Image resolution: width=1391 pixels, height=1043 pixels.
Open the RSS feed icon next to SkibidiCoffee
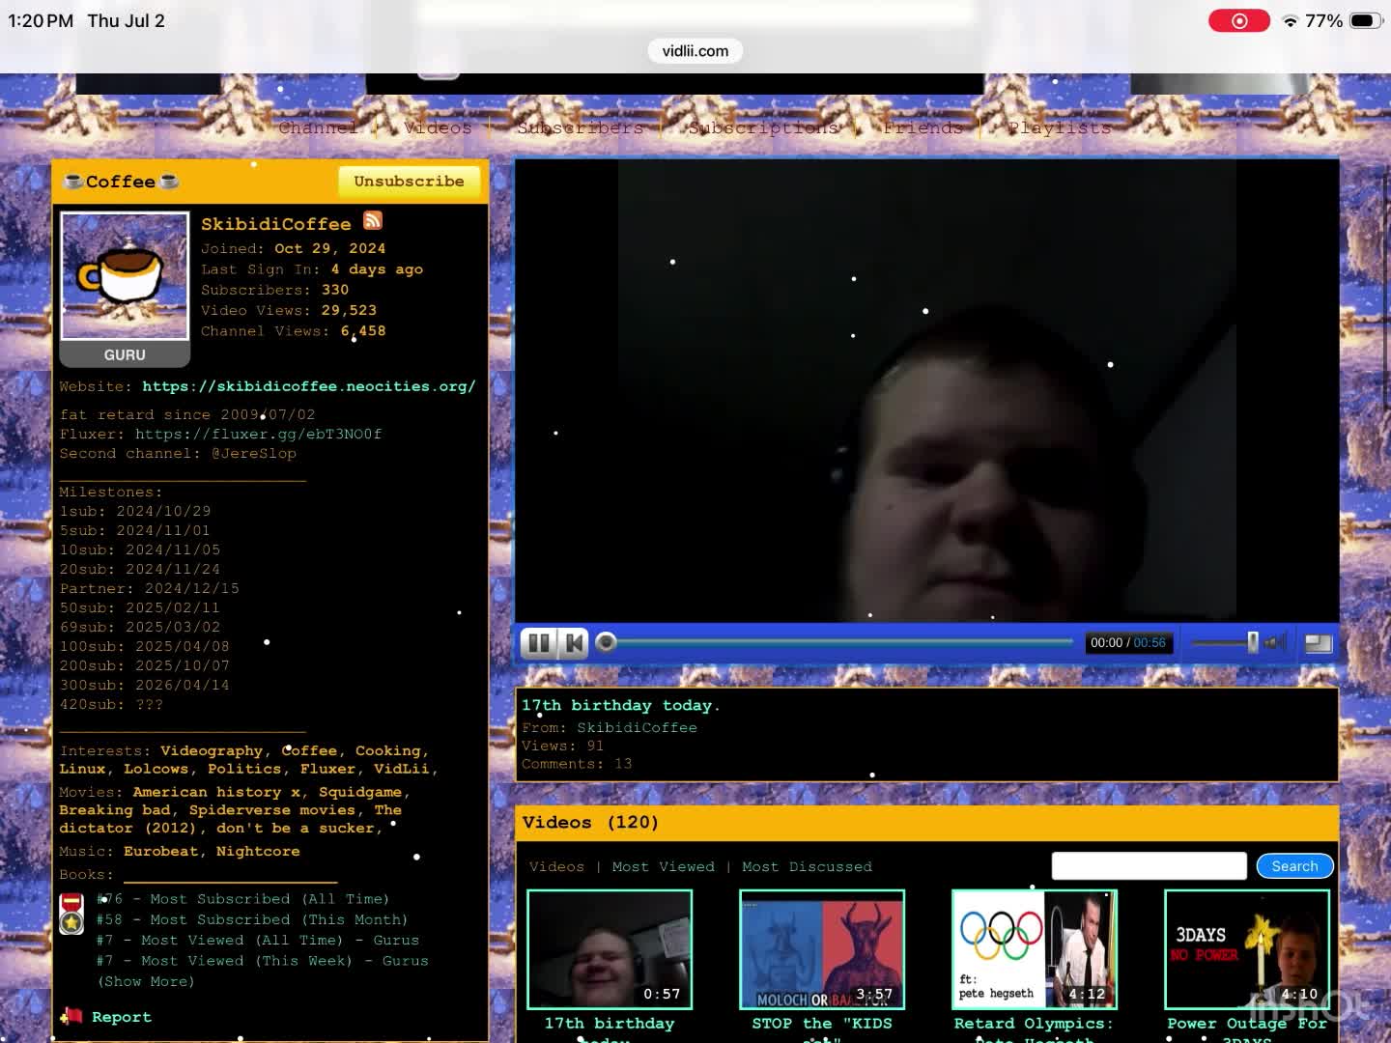373,221
